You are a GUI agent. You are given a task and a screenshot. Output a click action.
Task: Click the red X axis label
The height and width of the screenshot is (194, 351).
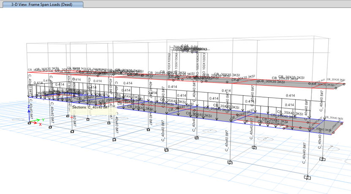41,125
